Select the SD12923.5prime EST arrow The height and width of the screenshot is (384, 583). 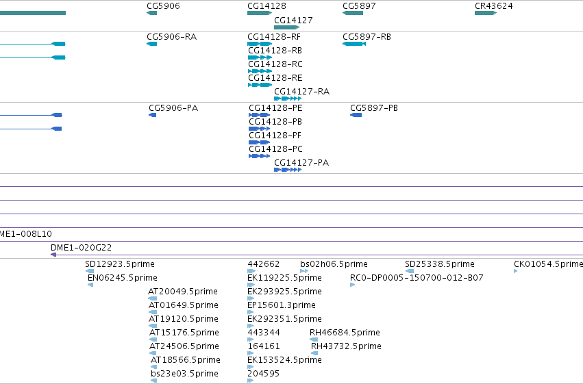click(90, 271)
